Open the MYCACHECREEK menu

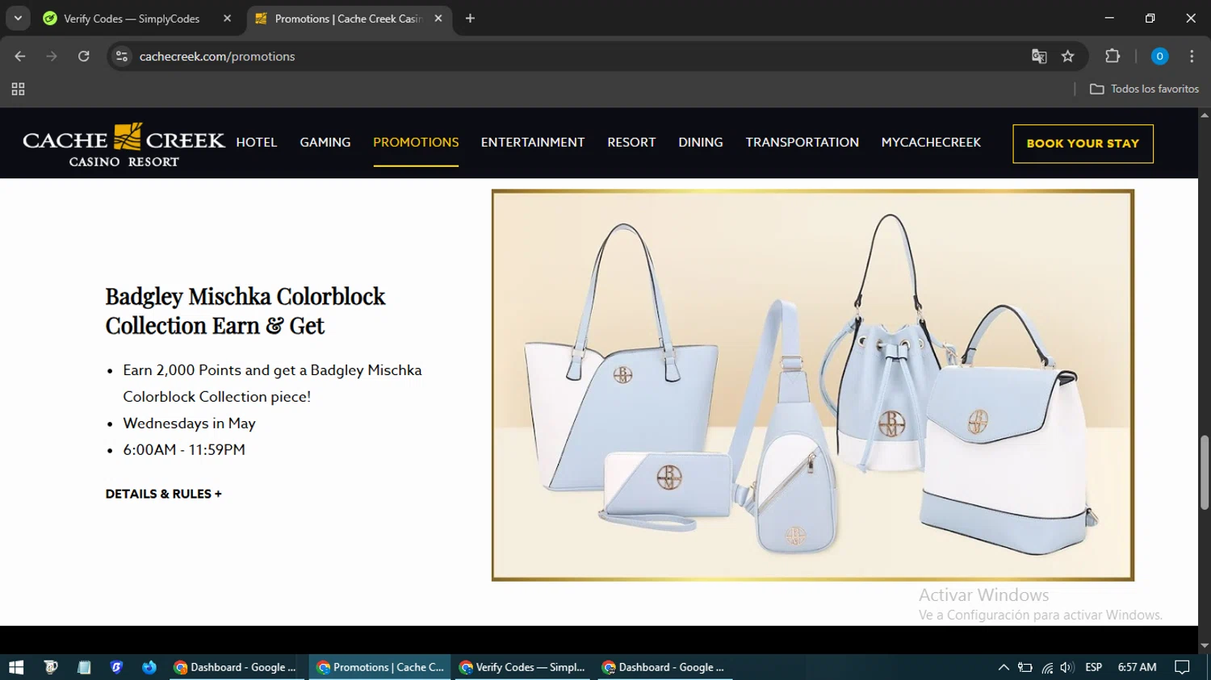tap(931, 143)
